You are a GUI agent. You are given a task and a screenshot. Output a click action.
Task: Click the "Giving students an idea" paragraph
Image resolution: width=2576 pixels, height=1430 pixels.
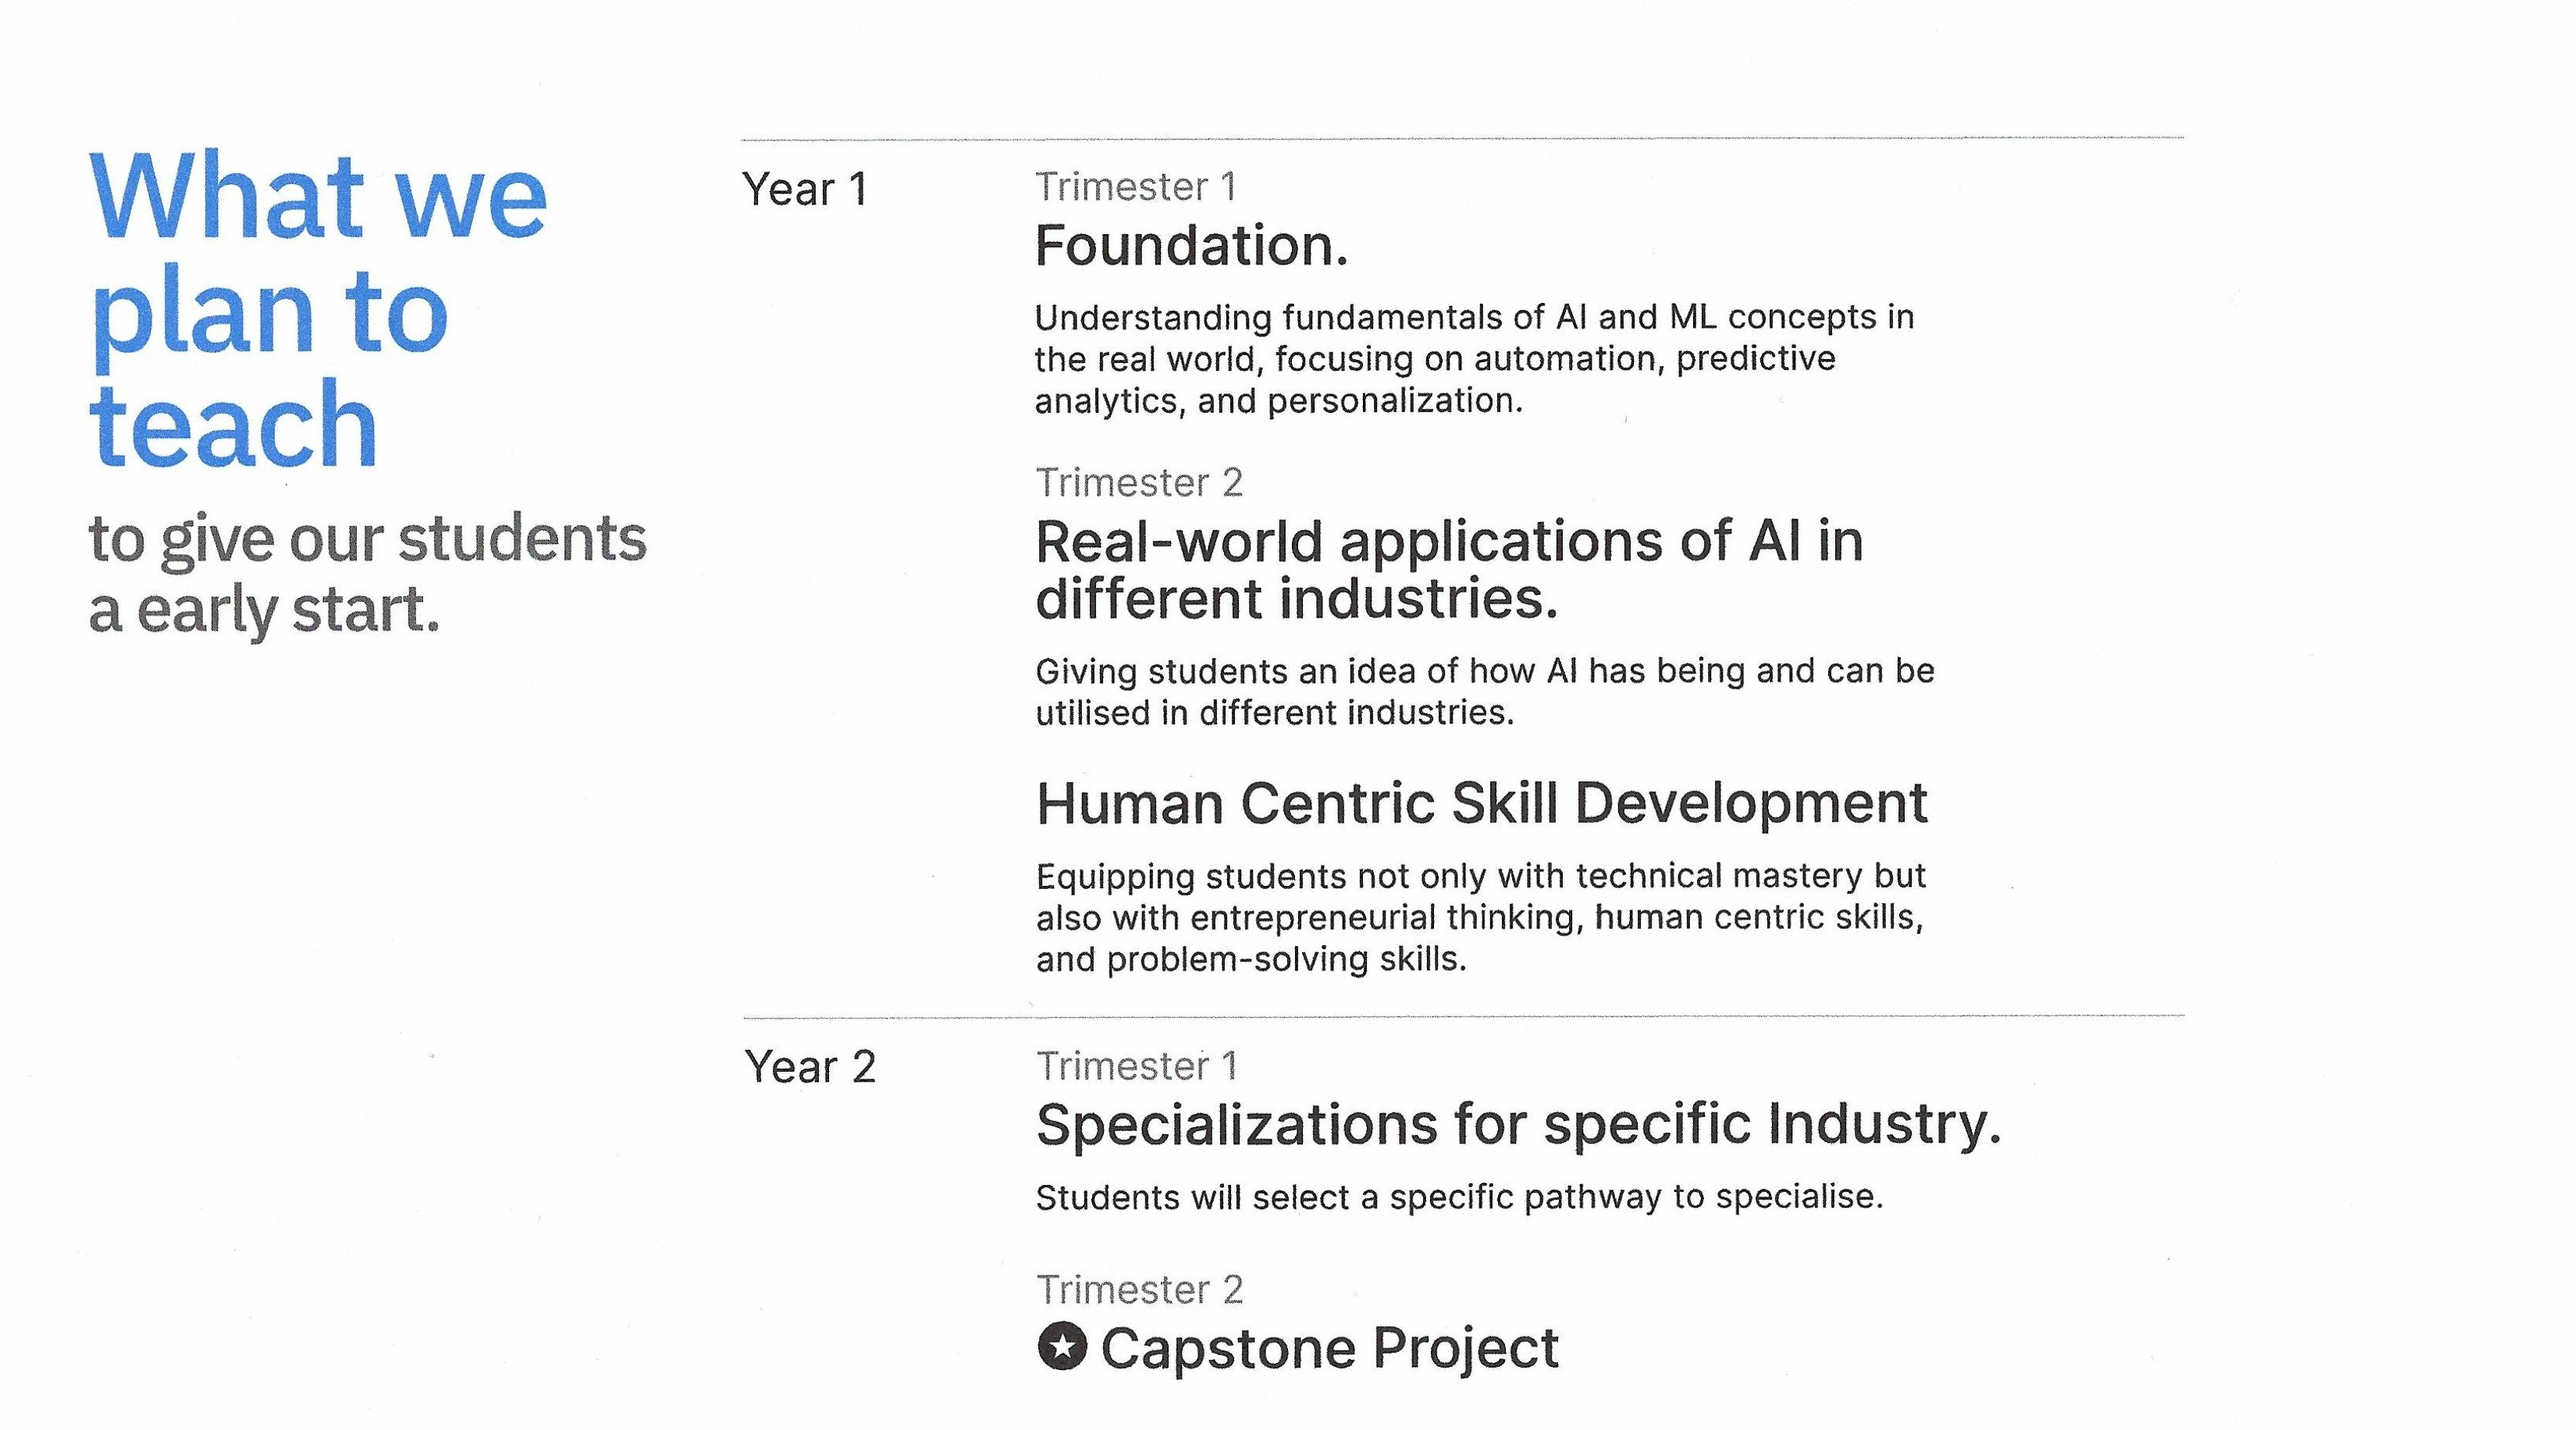(1484, 691)
